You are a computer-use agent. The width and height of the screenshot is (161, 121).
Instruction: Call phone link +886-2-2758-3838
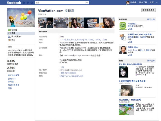67,73
